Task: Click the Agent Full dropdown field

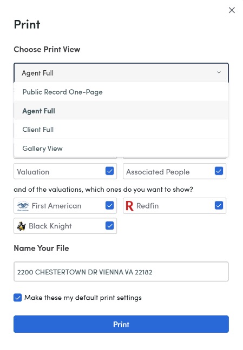Action: pos(121,73)
